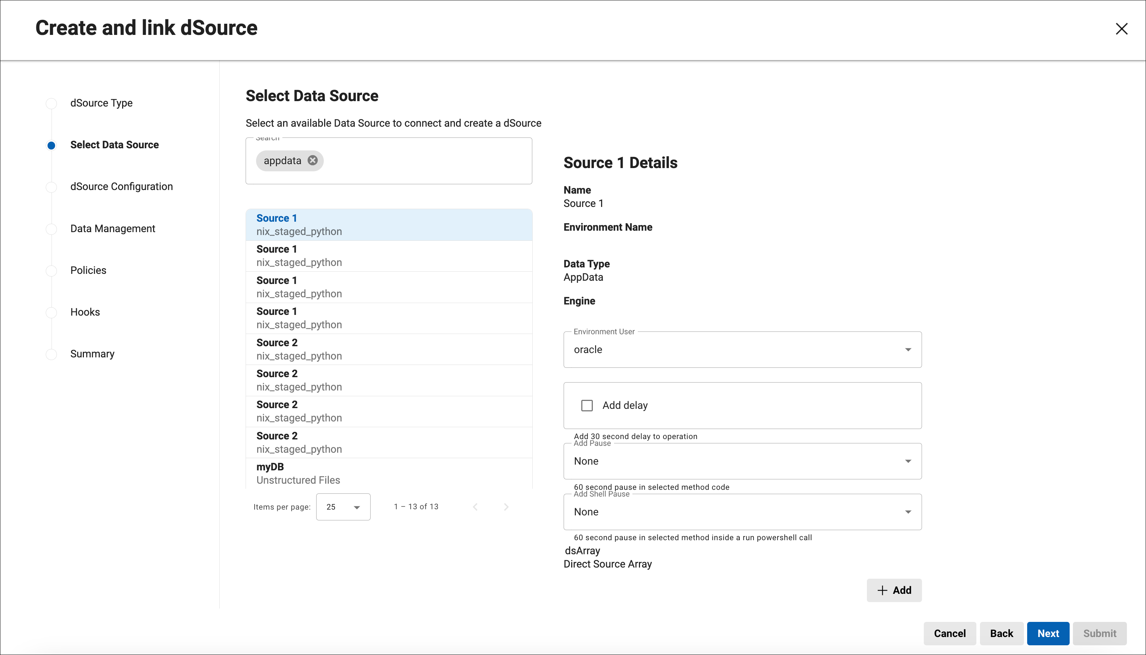Viewport: 1146px width, 655px height.
Task: Change items per page from 25
Action: [343, 507]
